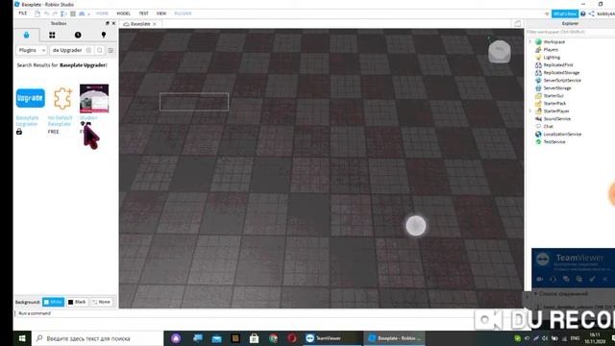The height and width of the screenshot is (346, 615).
Task: Set preview background to None
Action: click(x=101, y=302)
